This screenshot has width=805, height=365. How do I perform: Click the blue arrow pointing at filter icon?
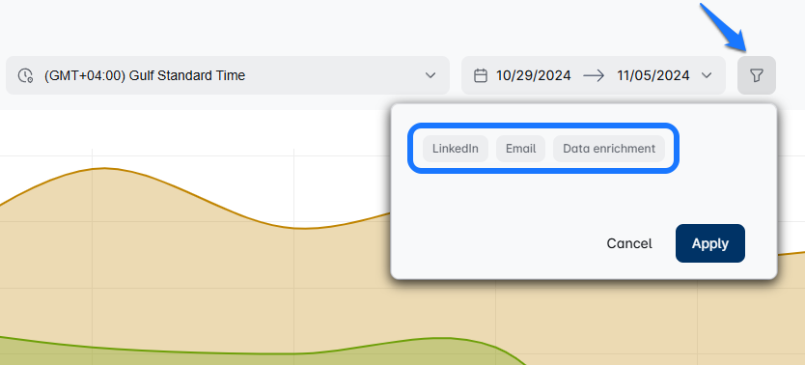tap(722, 27)
